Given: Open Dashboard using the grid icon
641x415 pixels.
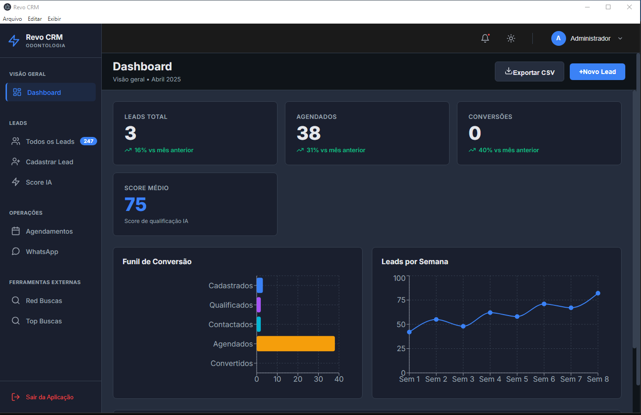Looking at the screenshot, I should pyautogui.click(x=17, y=92).
